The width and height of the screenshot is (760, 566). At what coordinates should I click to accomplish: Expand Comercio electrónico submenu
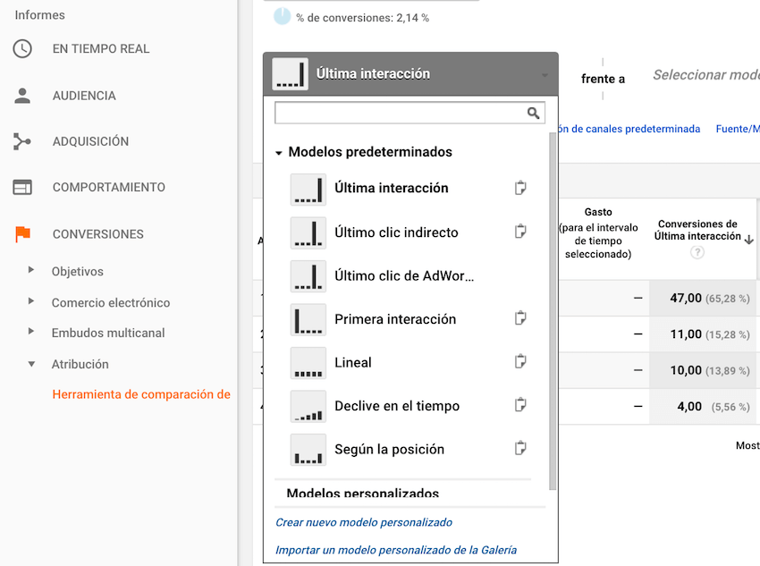31,301
